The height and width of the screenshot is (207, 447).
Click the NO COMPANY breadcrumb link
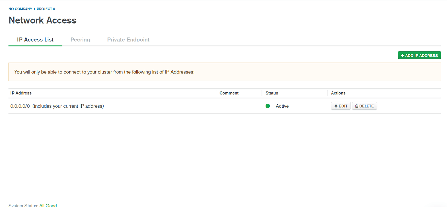click(x=20, y=9)
